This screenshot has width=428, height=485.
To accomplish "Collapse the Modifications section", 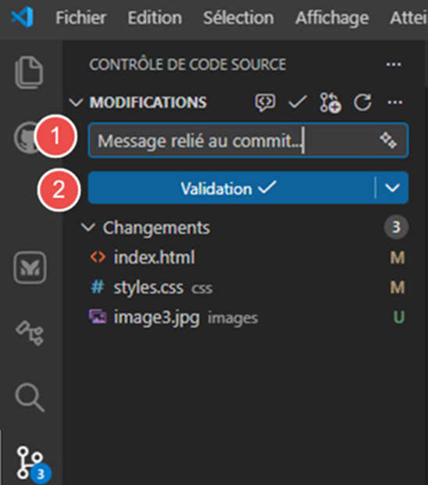I will tap(76, 102).
